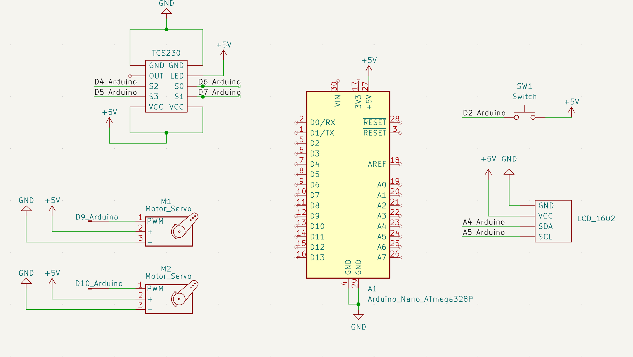Select the TCS230 color sensor symbol
Screen dimensions: 633x357
pyautogui.click(x=166, y=86)
